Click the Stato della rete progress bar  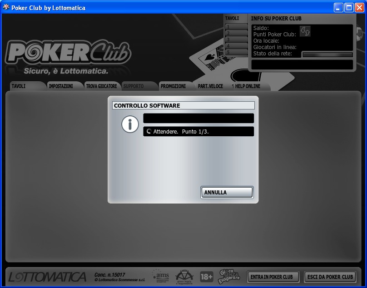tap(327, 55)
